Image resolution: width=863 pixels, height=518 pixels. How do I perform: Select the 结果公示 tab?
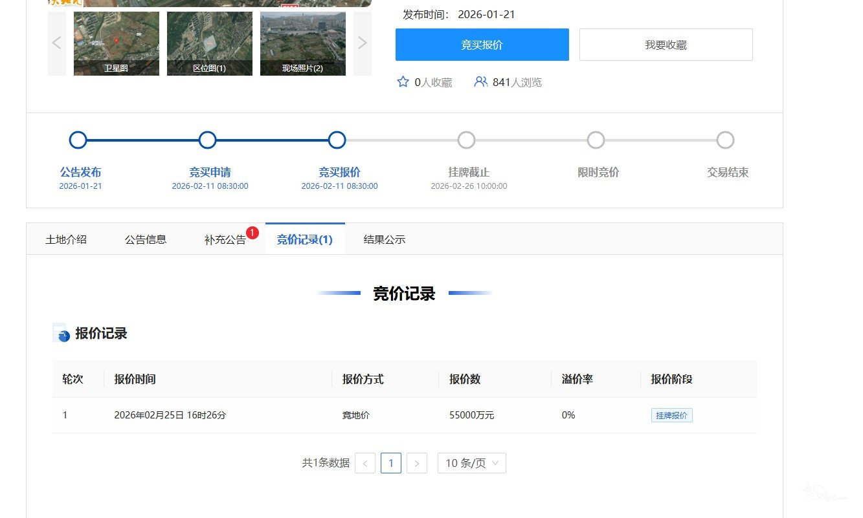(385, 239)
